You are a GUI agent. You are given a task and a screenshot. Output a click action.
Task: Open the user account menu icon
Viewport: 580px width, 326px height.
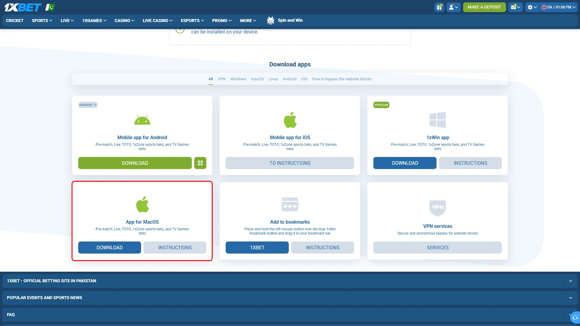tap(453, 7)
